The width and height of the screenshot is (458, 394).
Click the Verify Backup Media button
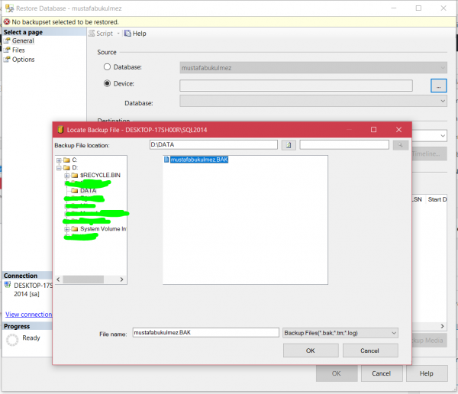click(429, 341)
